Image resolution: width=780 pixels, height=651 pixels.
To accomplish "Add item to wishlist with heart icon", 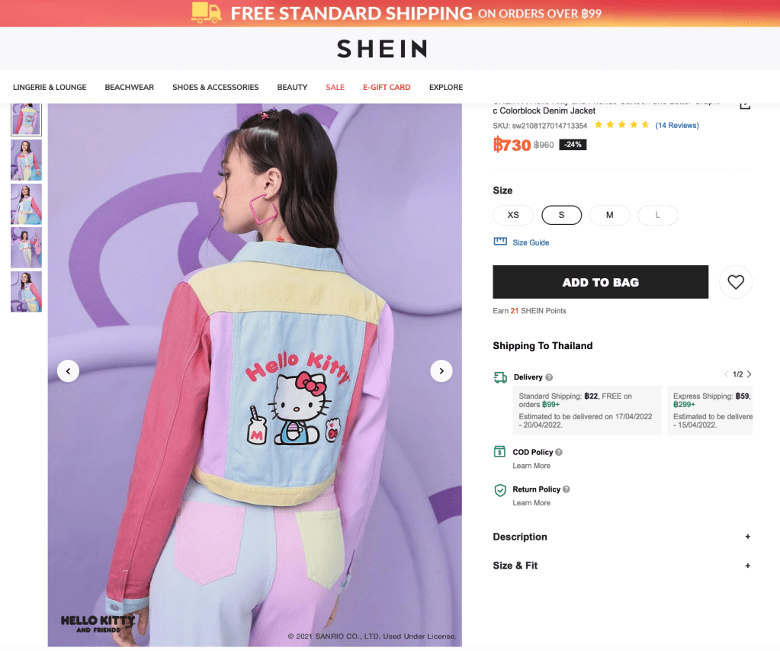I will click(x=735, y=282).
